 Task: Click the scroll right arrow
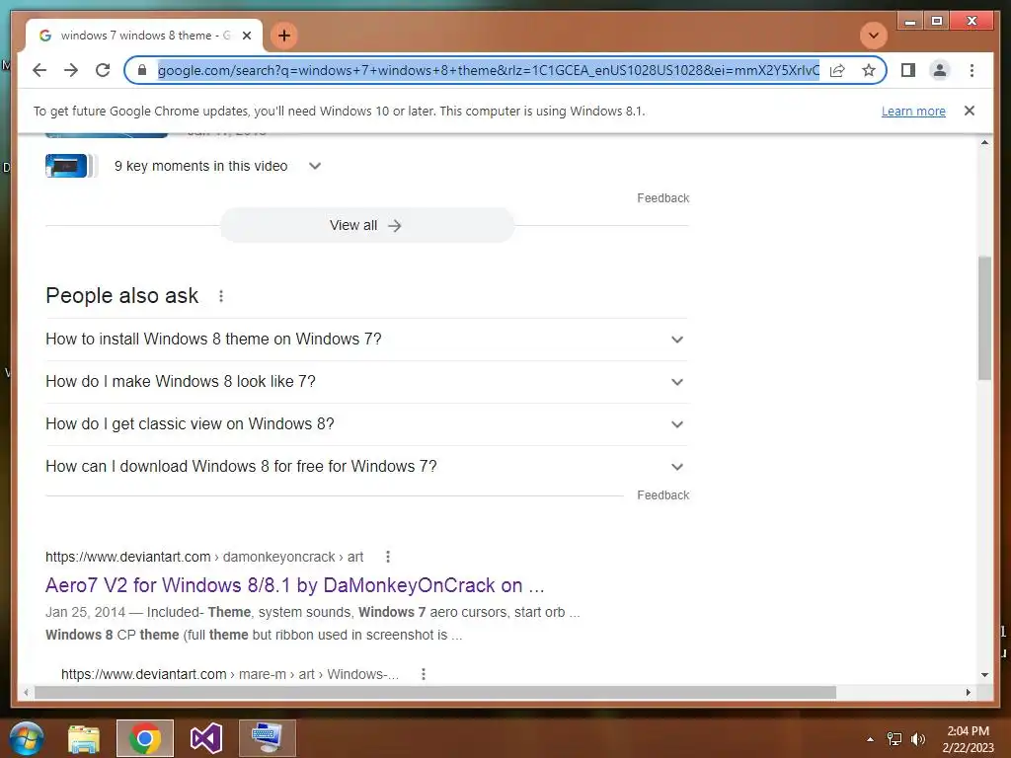[x=968, y=692]
